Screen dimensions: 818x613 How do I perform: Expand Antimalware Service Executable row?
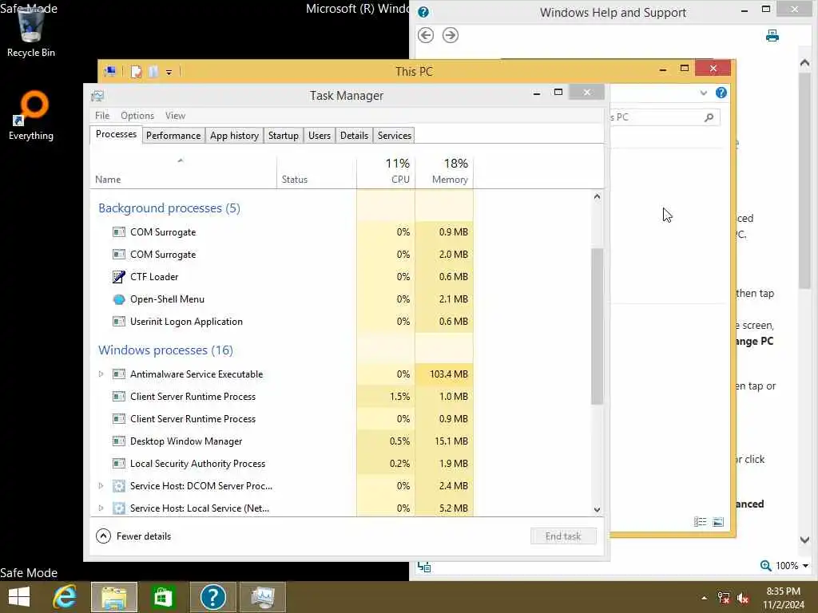101,374
